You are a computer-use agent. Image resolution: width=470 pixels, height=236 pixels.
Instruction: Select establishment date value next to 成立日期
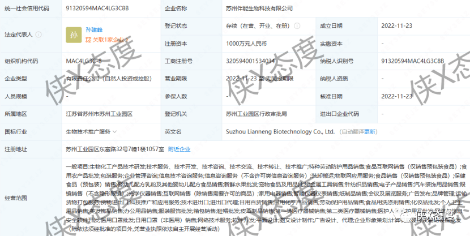click(x=396, y=26)
